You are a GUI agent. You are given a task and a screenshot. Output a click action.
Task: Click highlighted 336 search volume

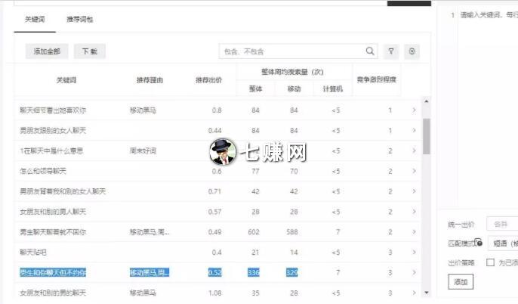(x=254, y=272)
